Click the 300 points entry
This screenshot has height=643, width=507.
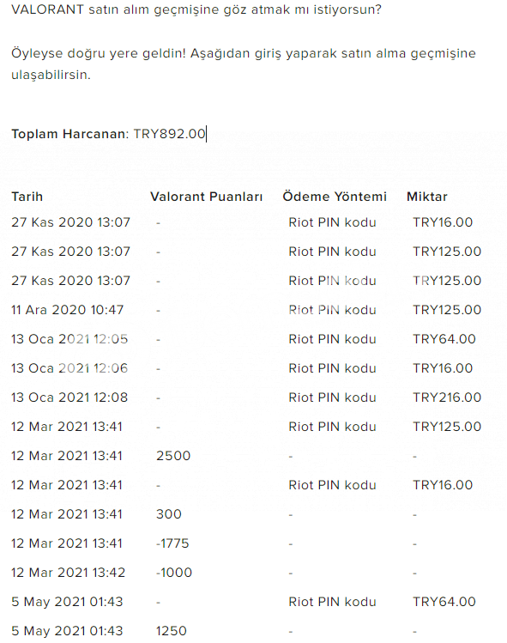click(168, 514)
